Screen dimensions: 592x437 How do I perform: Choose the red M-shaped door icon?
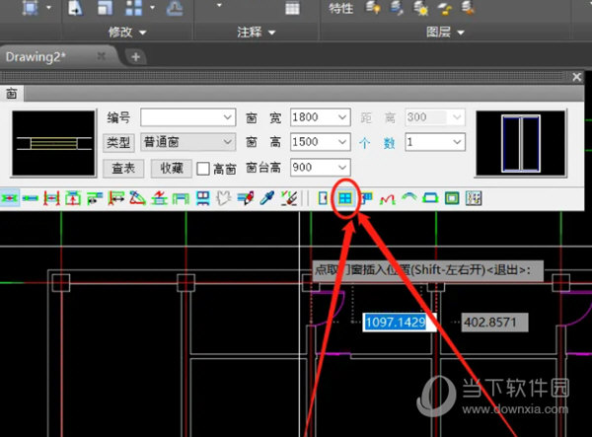pyautogui.click(x=388, y=198)
